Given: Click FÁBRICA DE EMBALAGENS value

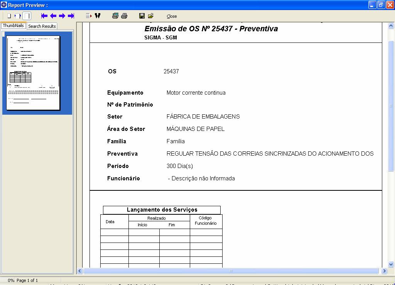Looking at the screenshot, I should [x=203, y=117].
